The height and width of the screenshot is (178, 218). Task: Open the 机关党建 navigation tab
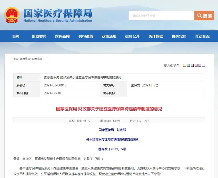[179, 36]
